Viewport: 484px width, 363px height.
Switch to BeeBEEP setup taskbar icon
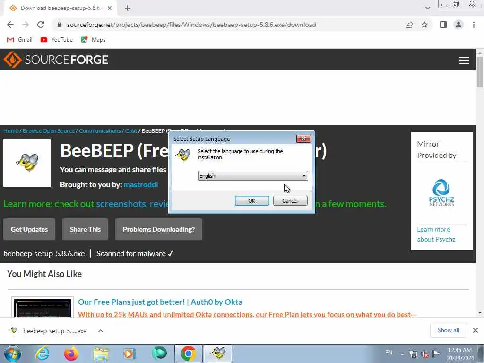click(x=218, y=354)
